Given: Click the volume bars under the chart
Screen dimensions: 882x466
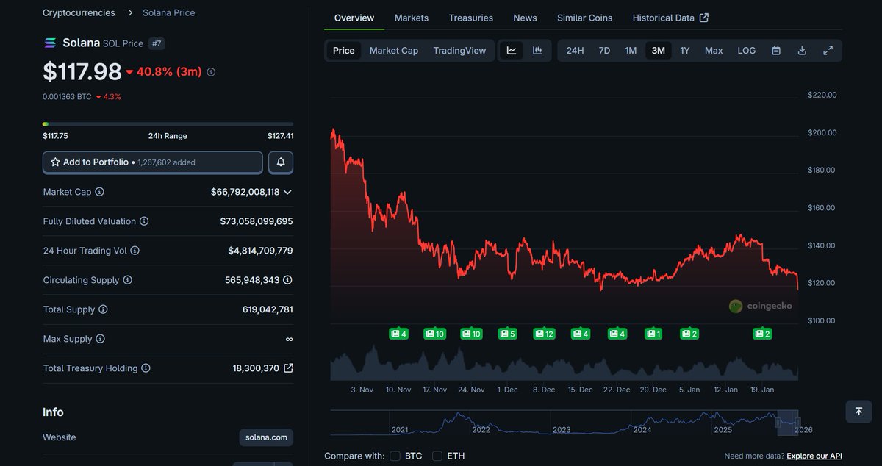Looking at the screenshot, I should coord(564,364).
